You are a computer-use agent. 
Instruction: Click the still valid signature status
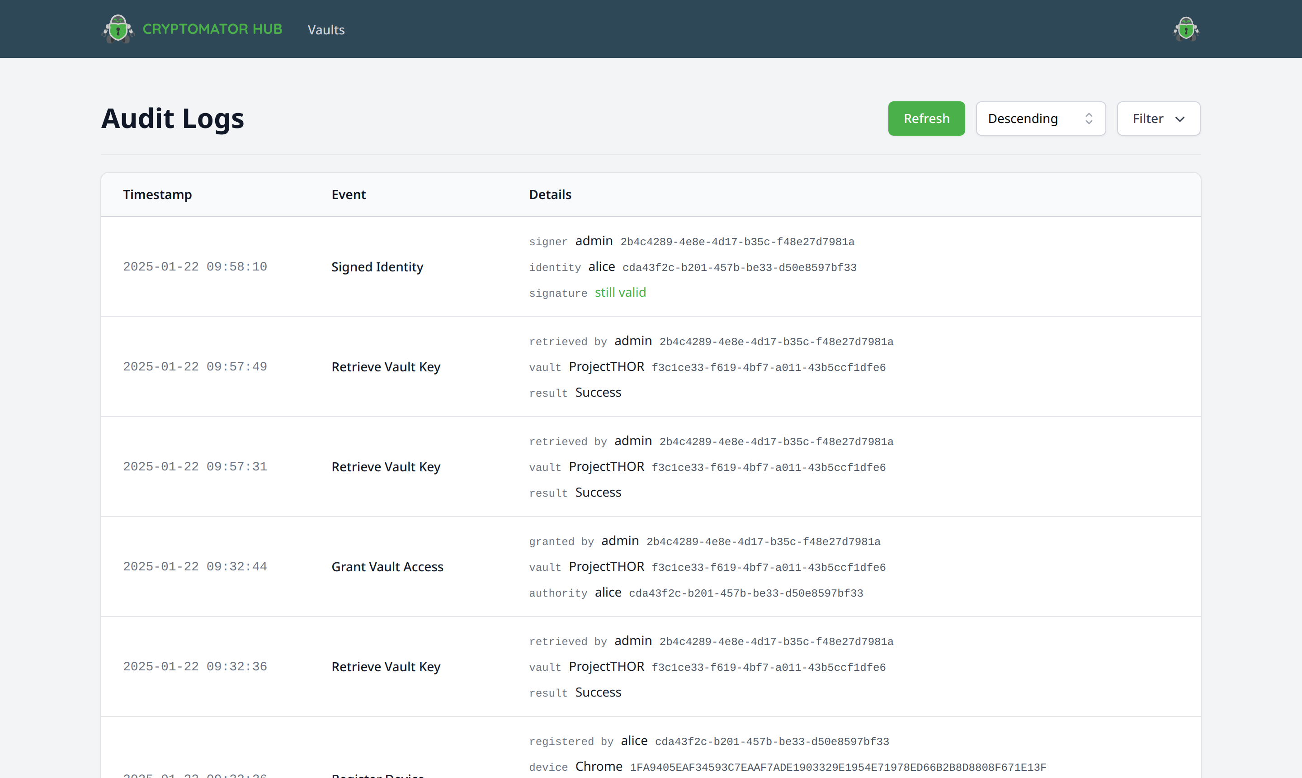pos(620,293)
